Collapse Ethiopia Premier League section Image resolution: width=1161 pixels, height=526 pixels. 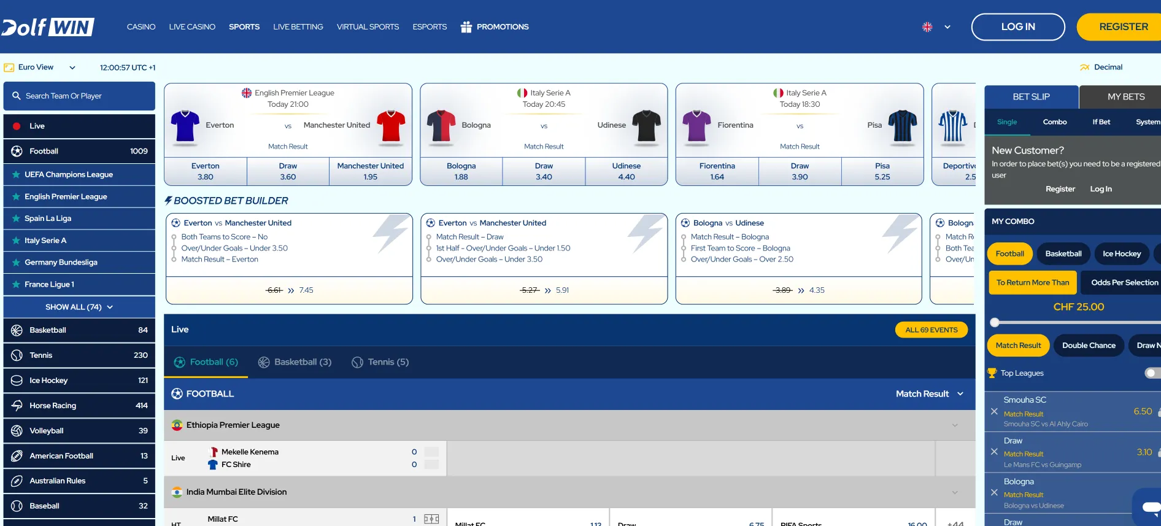coord(955,425)
